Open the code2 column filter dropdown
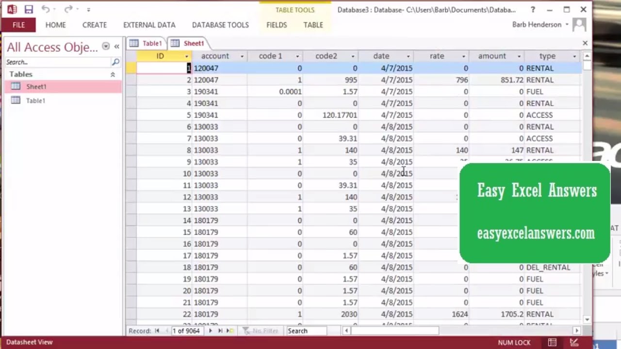Viewport: 621px width, 349px height. point(353,57)
